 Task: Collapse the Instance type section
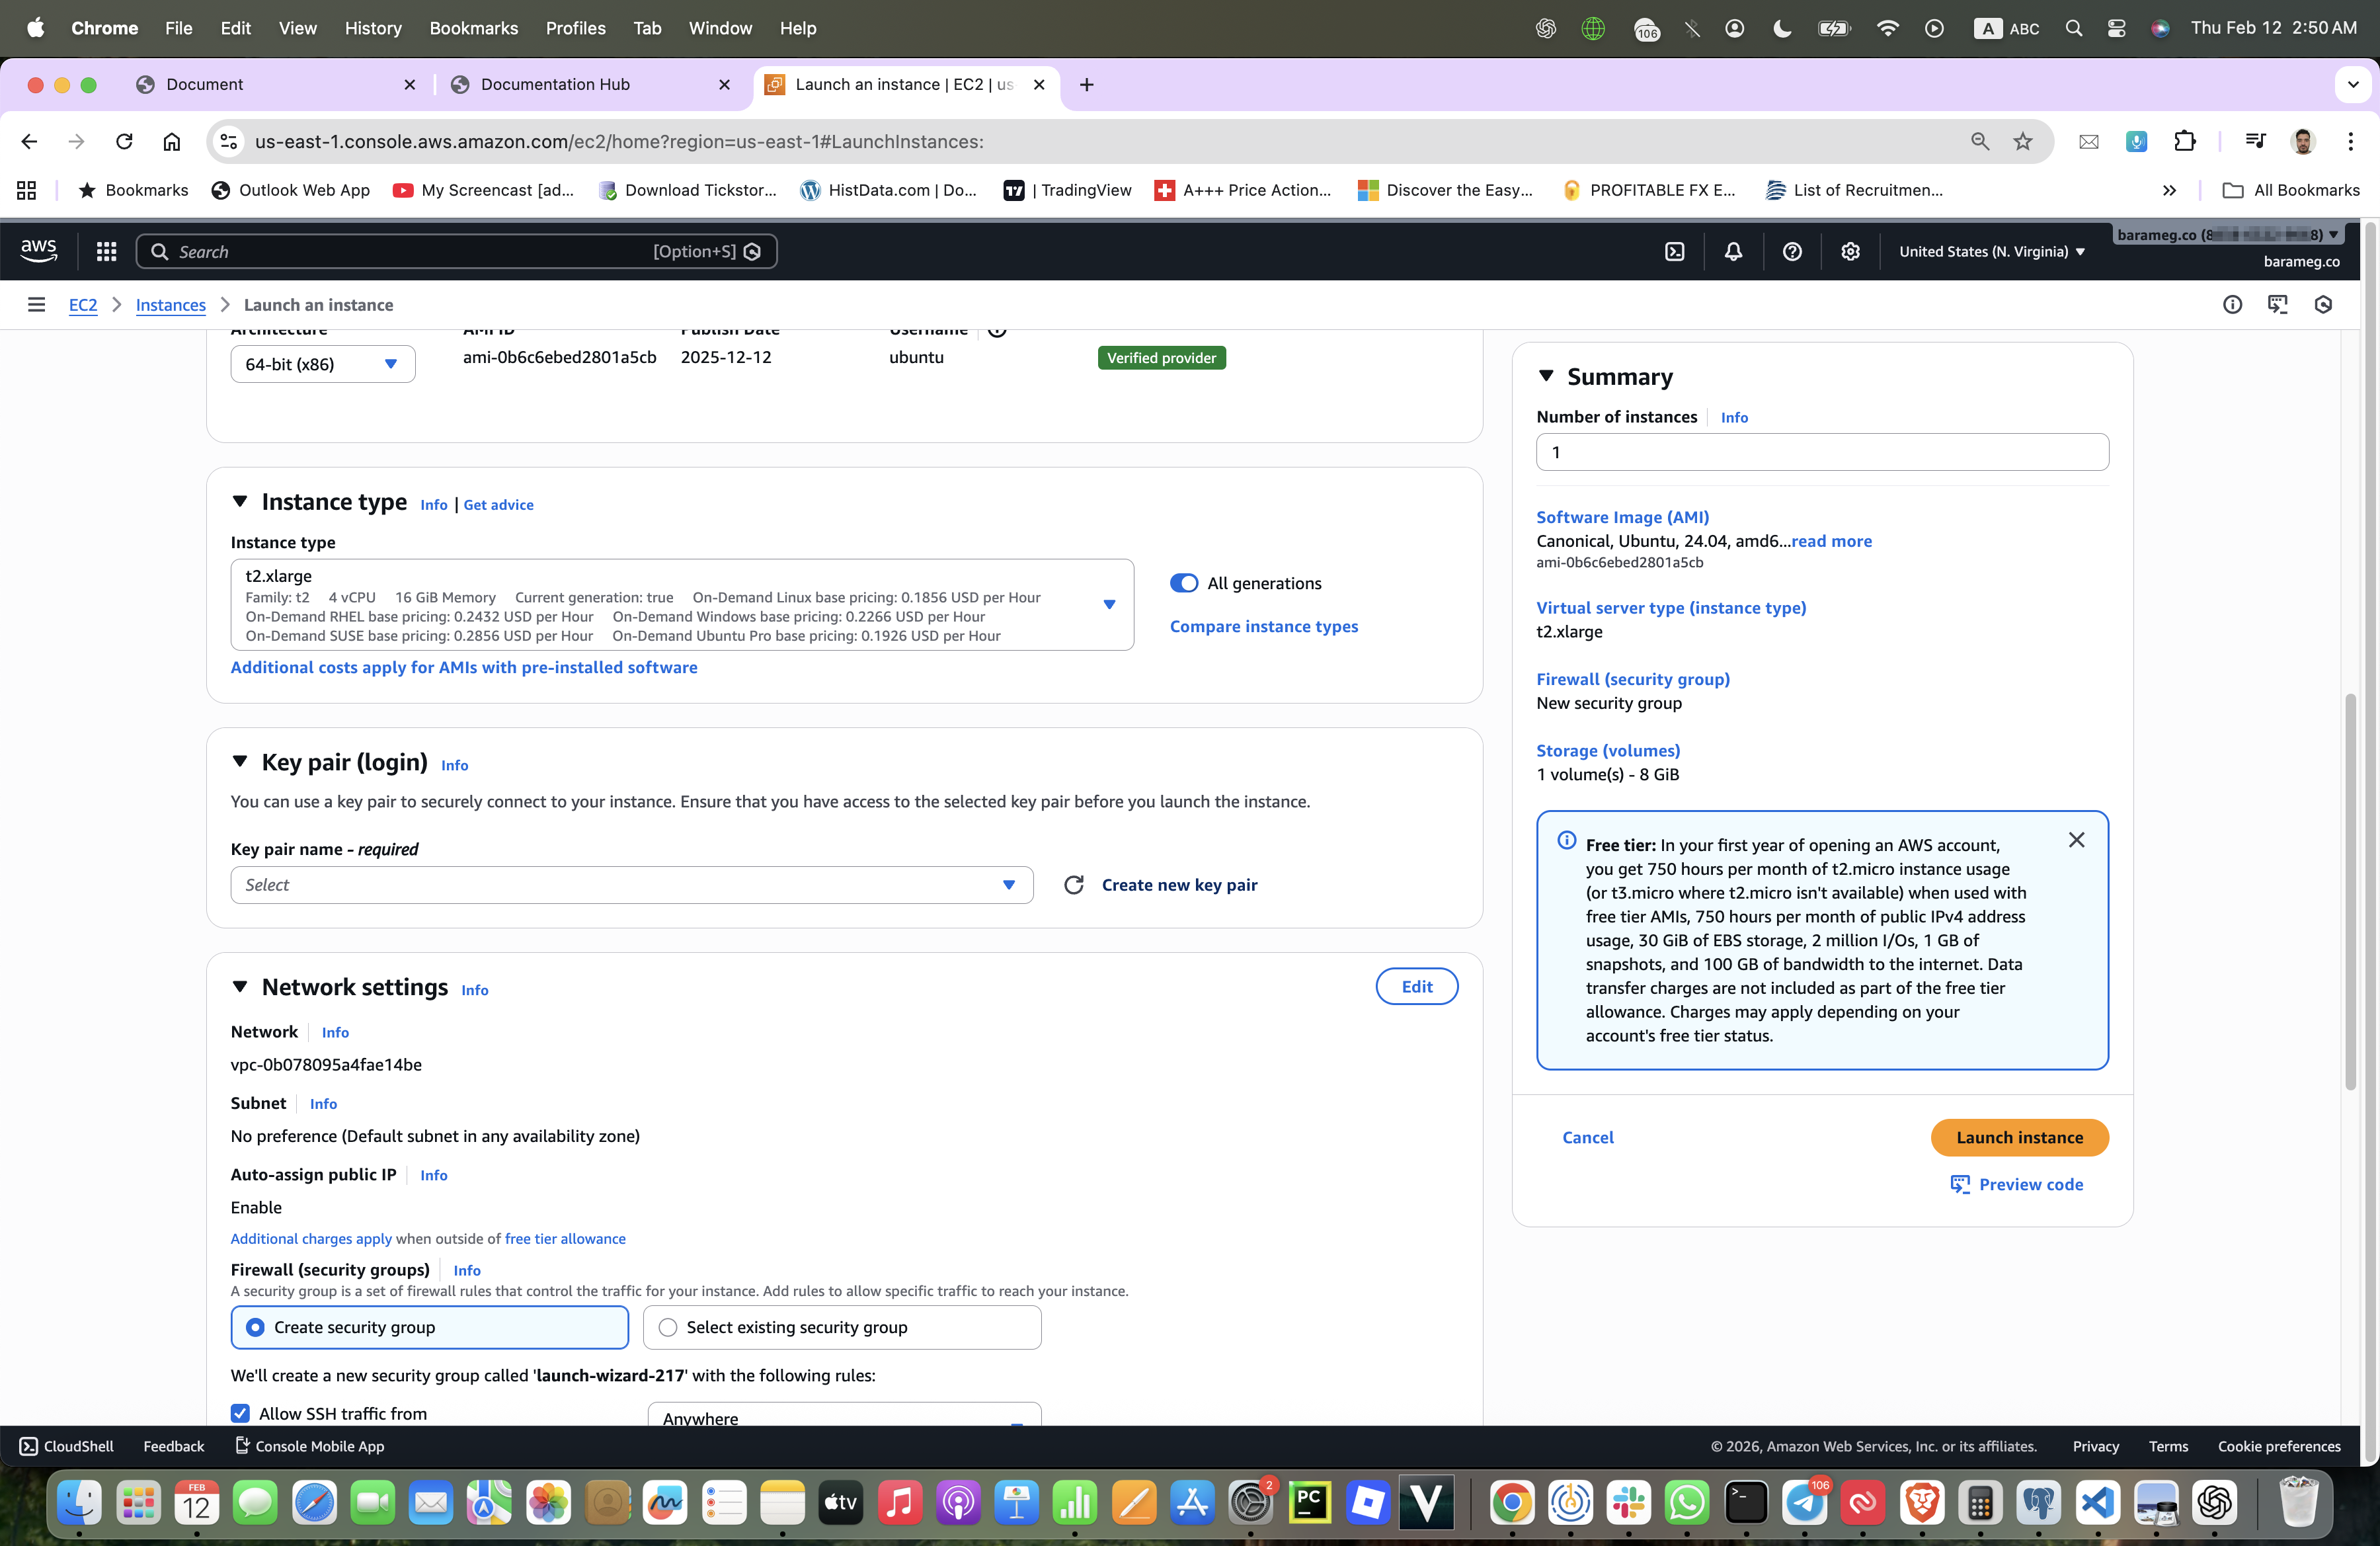240,502
